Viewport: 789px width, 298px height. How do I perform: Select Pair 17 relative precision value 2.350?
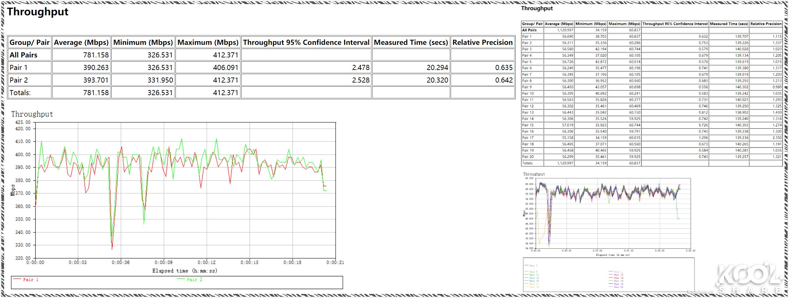click(777, 138)
